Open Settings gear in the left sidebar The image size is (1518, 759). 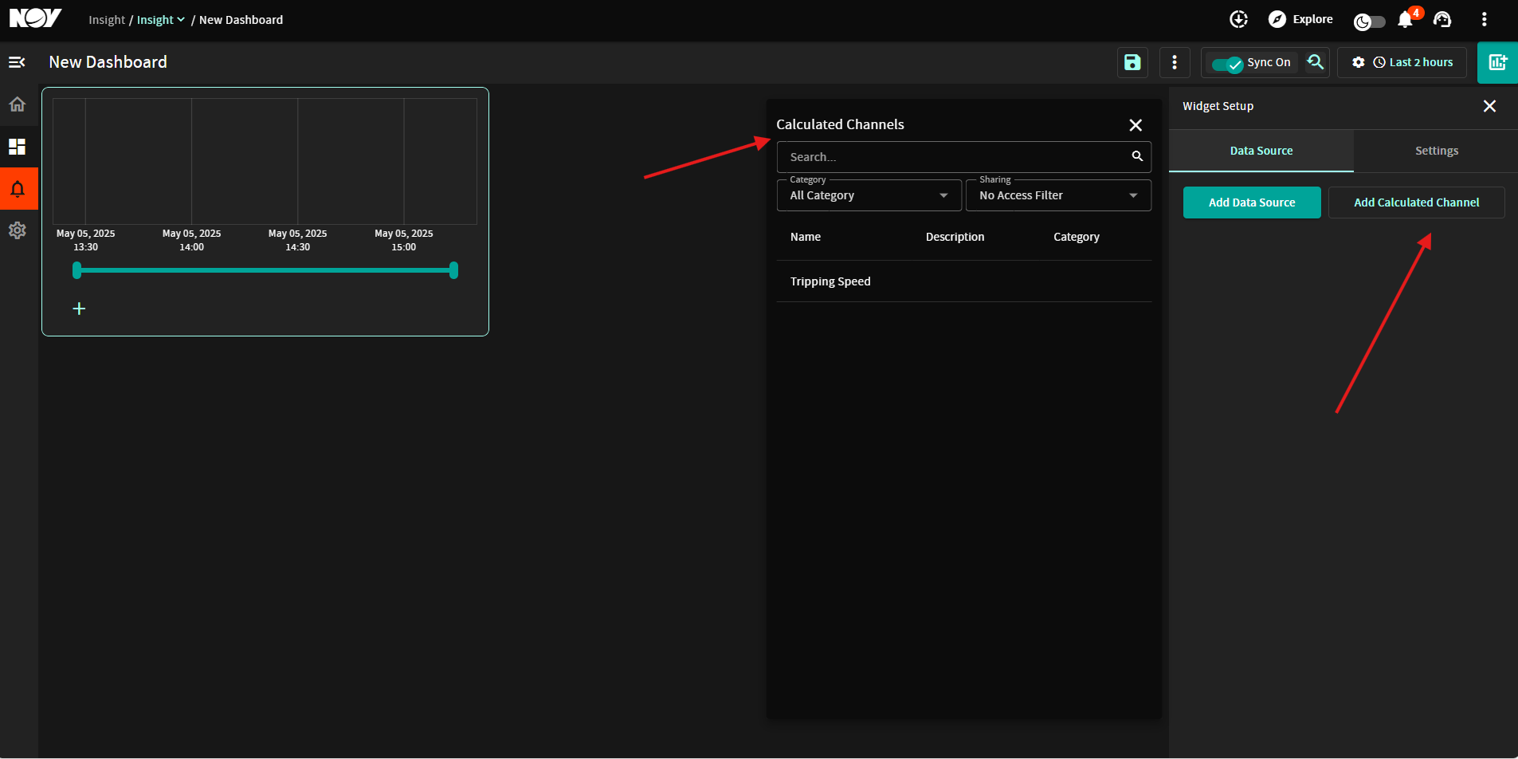[x=18, y=230]
